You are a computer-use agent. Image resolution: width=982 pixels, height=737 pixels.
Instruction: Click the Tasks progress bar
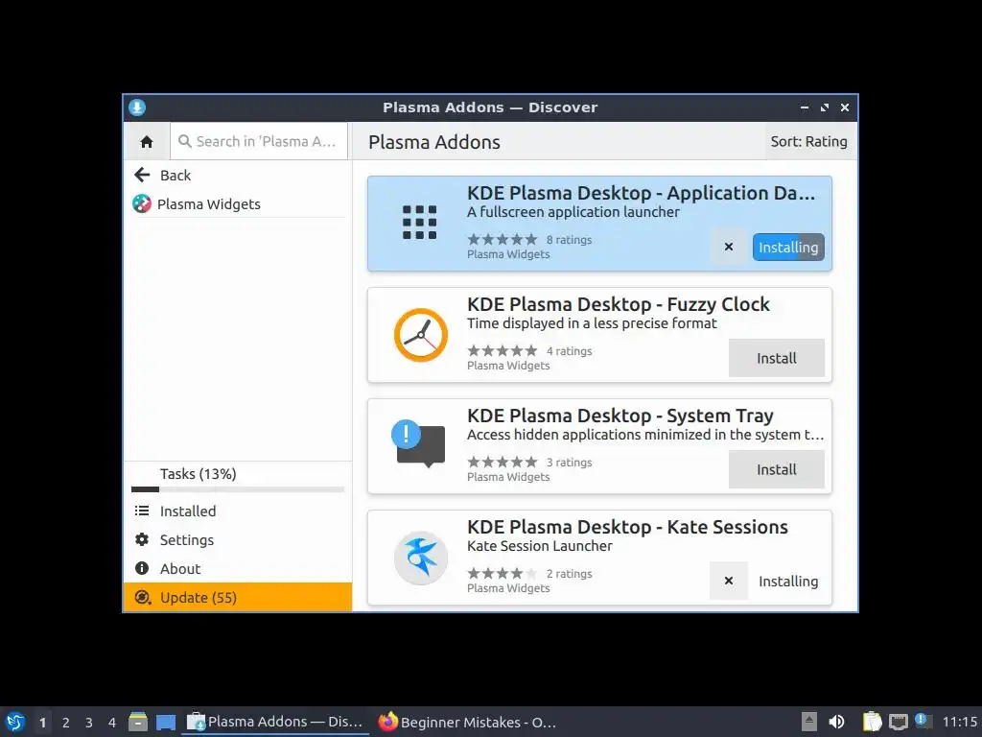(238, 489)
